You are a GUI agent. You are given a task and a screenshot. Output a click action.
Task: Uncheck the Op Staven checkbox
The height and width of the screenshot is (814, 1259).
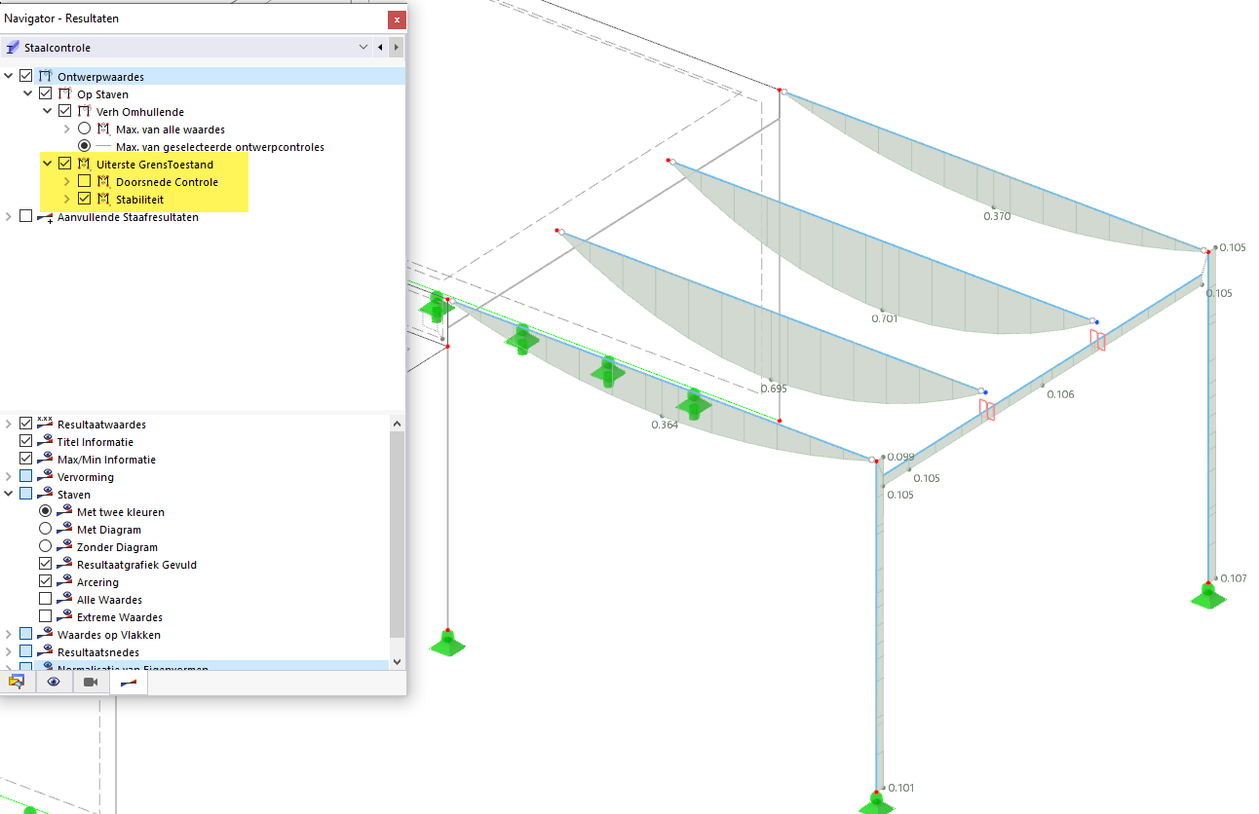coord(46,94)
